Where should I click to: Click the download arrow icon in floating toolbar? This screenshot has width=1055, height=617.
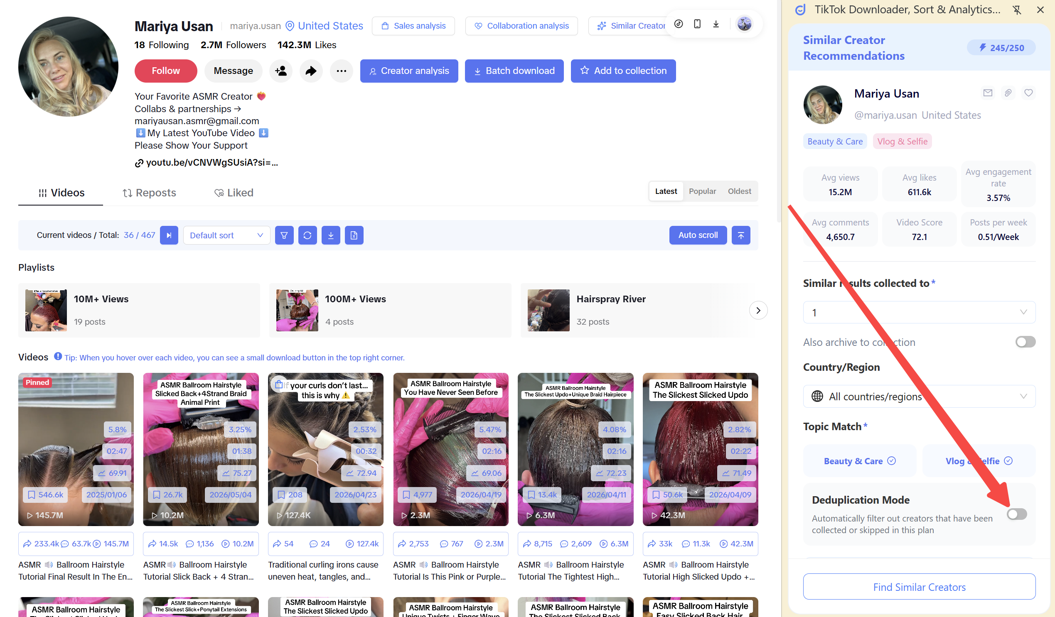pyautogui.click(x=716, y=24)
